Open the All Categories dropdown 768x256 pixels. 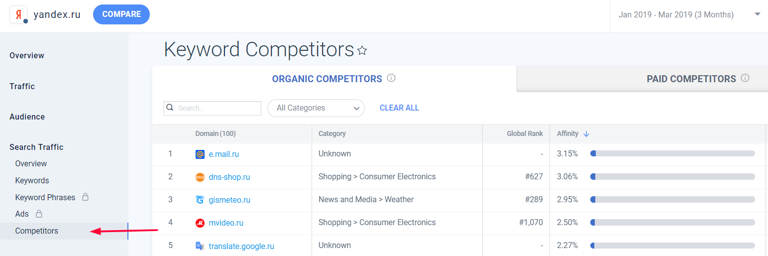pos(316,108)
